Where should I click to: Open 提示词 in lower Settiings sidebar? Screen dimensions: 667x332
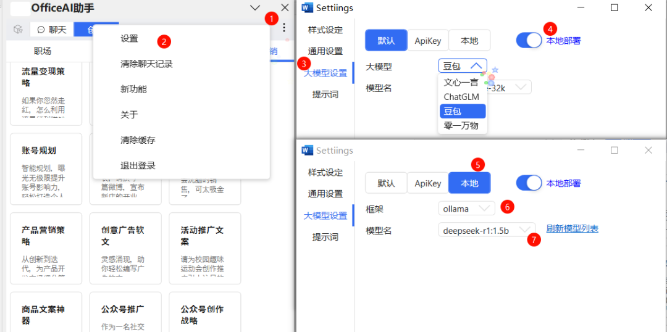tap(325, 237)
